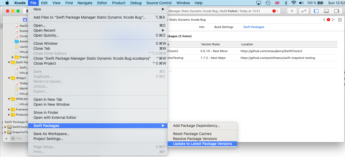Click the Build Failed status text

pyautogui.click(x=229, y=11)
